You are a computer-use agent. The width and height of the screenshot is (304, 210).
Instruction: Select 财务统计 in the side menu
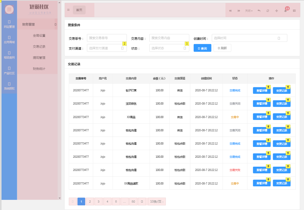tap(39, 69)
